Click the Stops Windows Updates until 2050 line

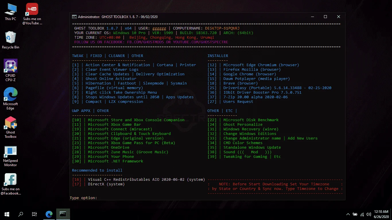click(x=133, y=97)
